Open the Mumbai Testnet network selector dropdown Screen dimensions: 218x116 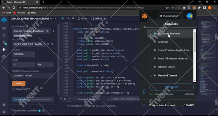[171, 16]
